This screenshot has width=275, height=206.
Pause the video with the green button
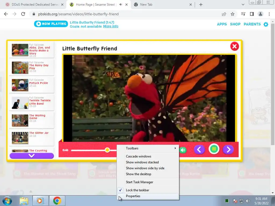(x=214, y=149)
